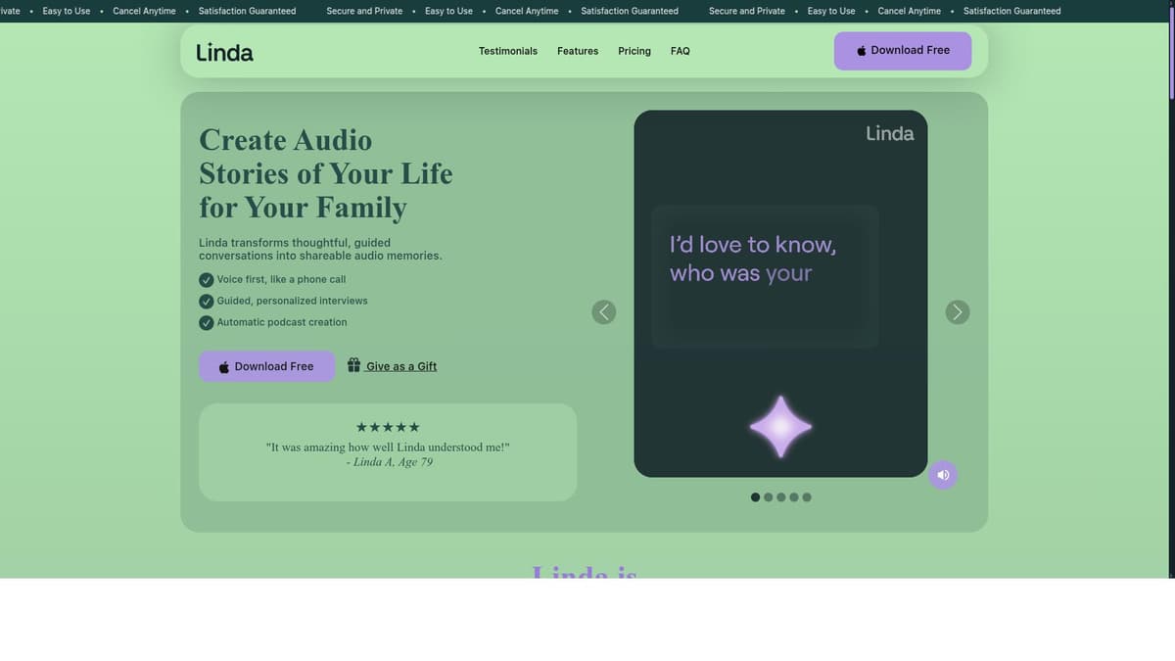The image size is (1175, 661).
Task: Click the carousel next arrow
Action: tap(958, 312)
